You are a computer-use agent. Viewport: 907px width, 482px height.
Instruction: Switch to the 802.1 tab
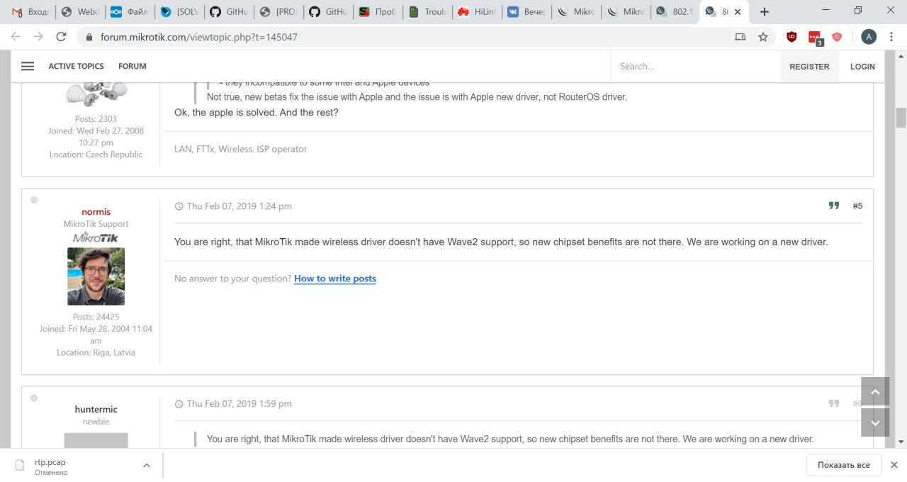pyautogui.click(x=675, y=11)
